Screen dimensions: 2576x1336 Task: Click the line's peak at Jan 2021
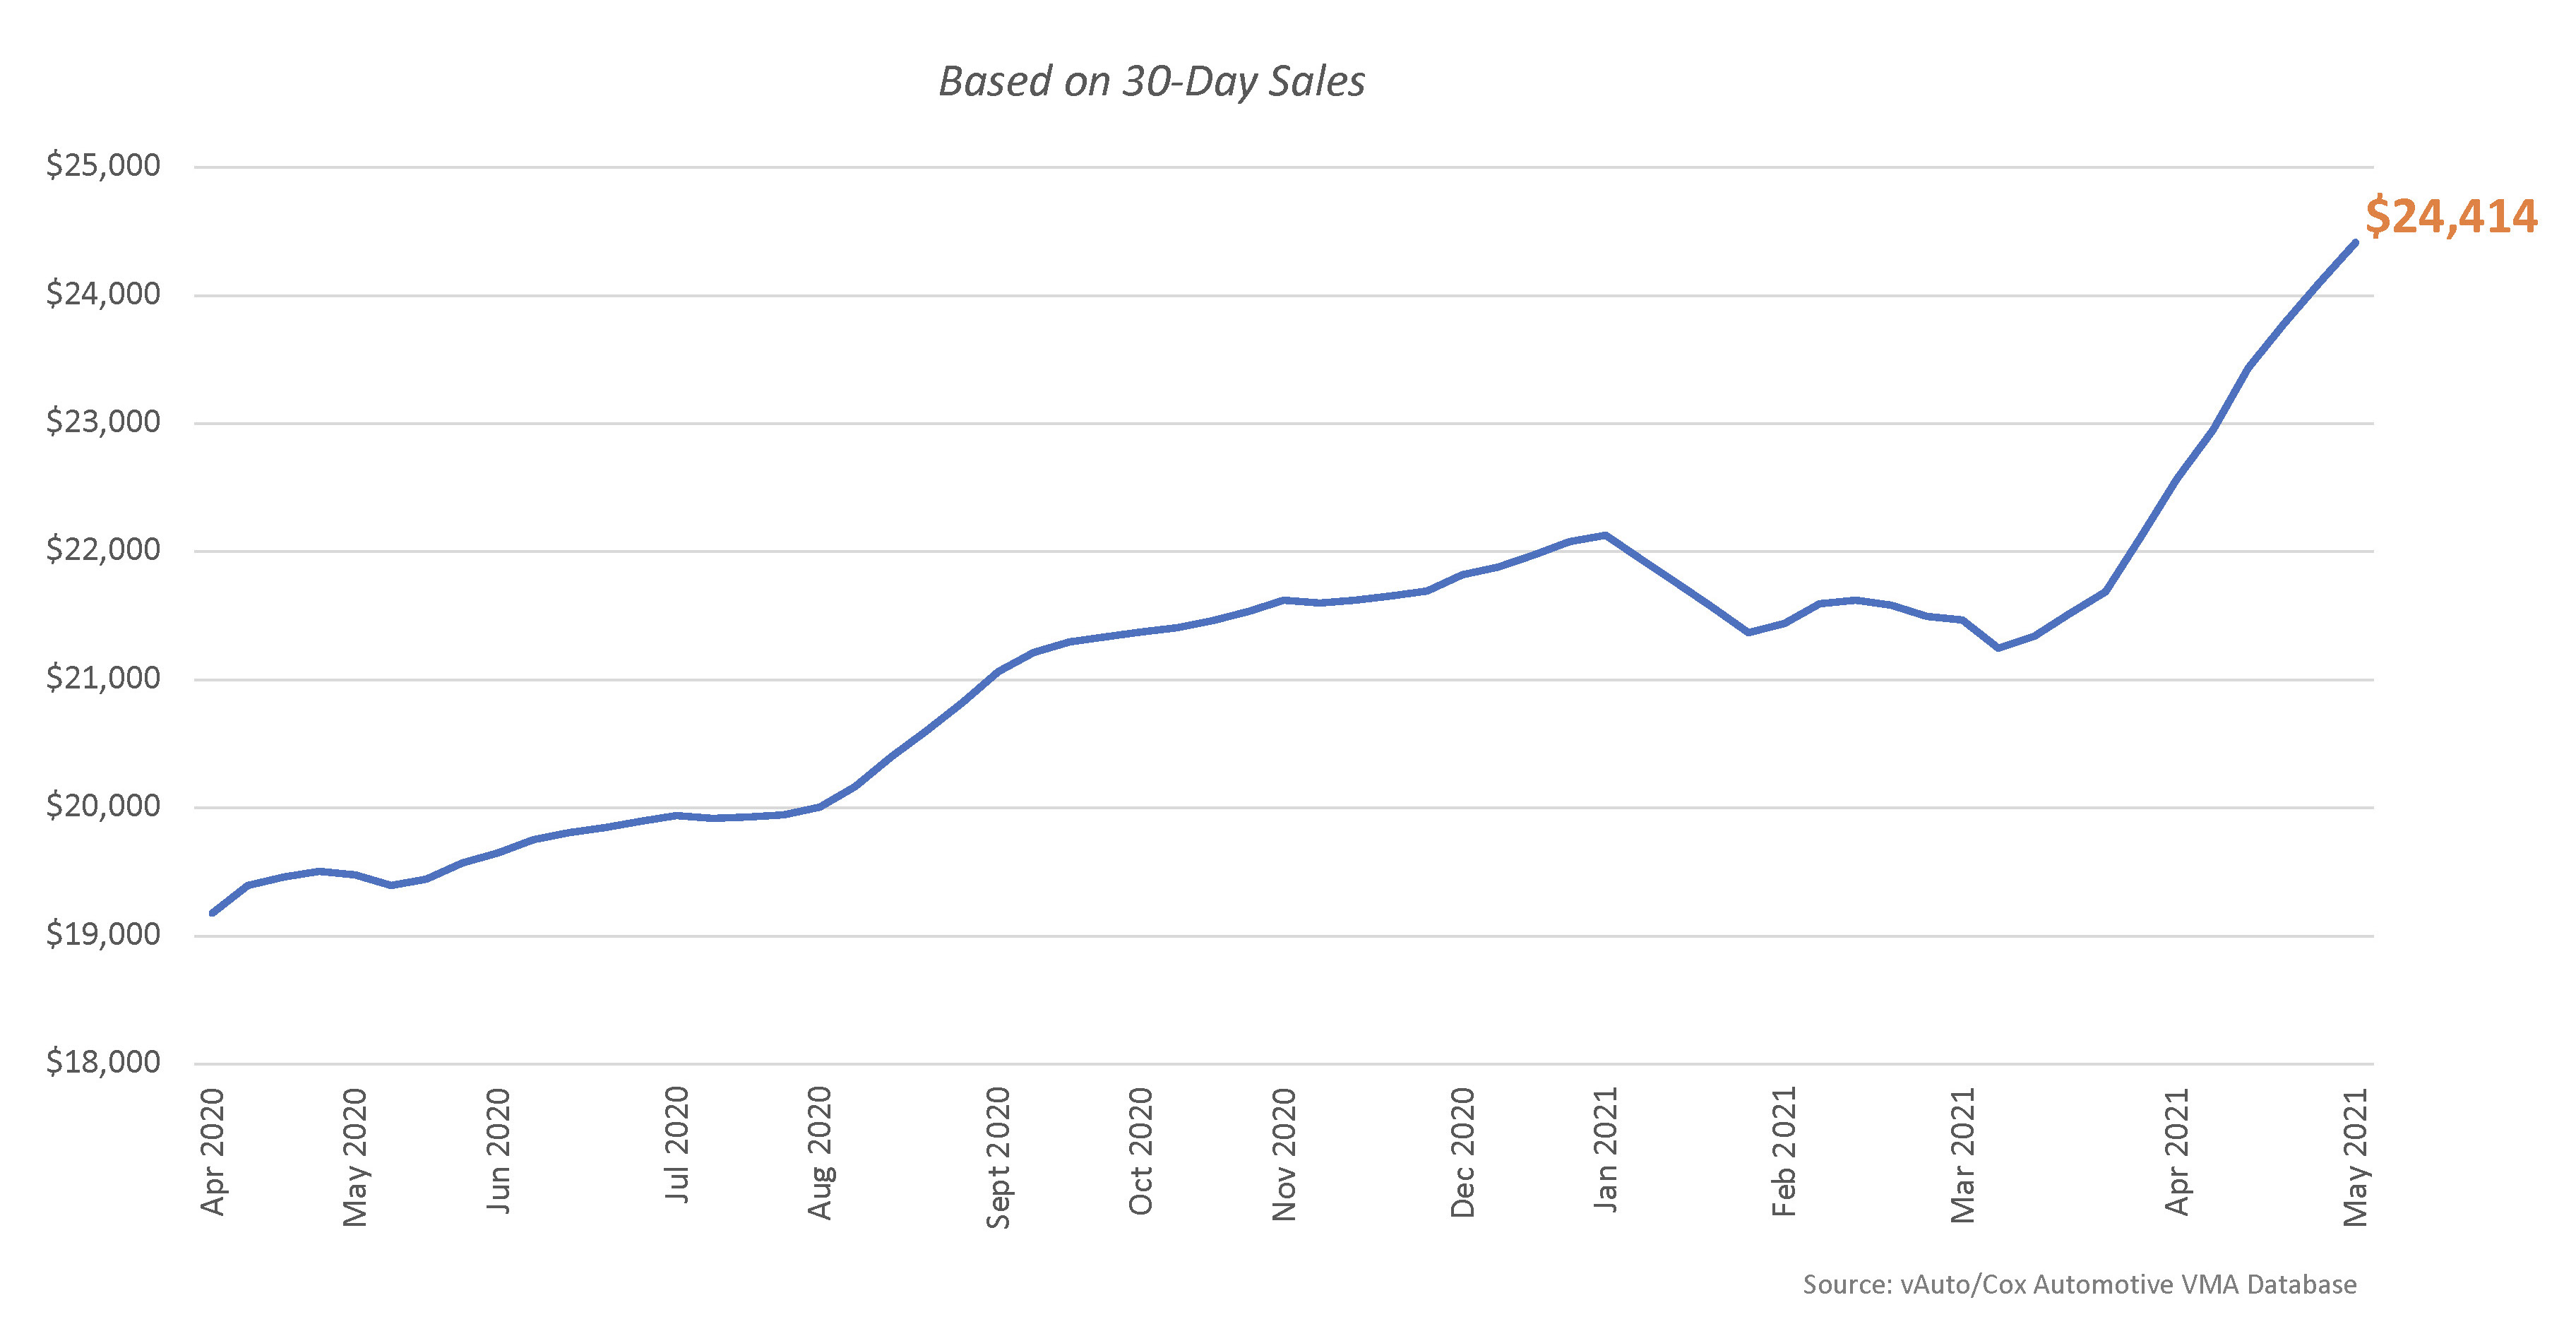[x=1605, y=535]
